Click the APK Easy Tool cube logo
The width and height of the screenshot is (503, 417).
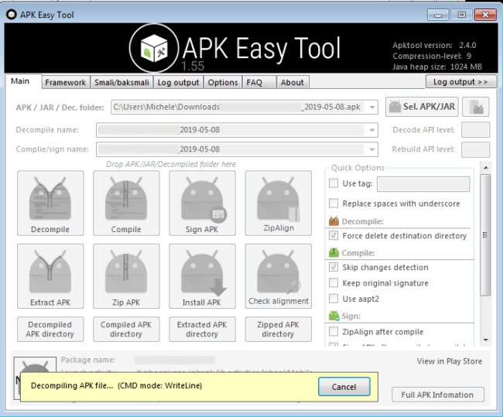click(x=154, y=49)
